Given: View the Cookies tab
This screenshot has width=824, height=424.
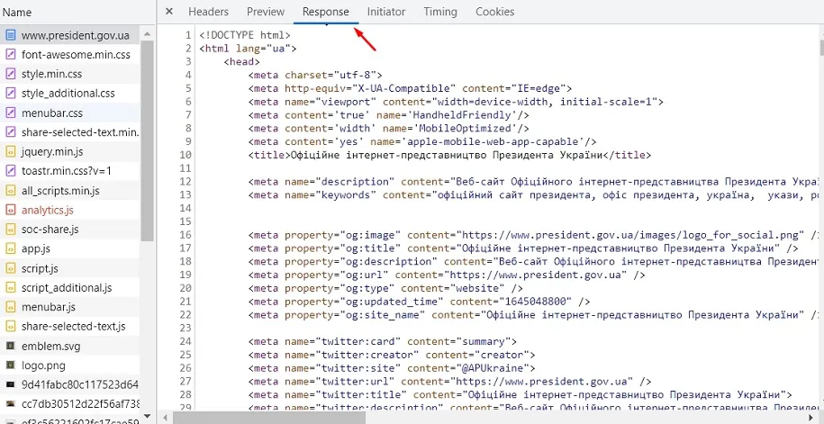Looking at the screenshot, I should pos(495,12).
